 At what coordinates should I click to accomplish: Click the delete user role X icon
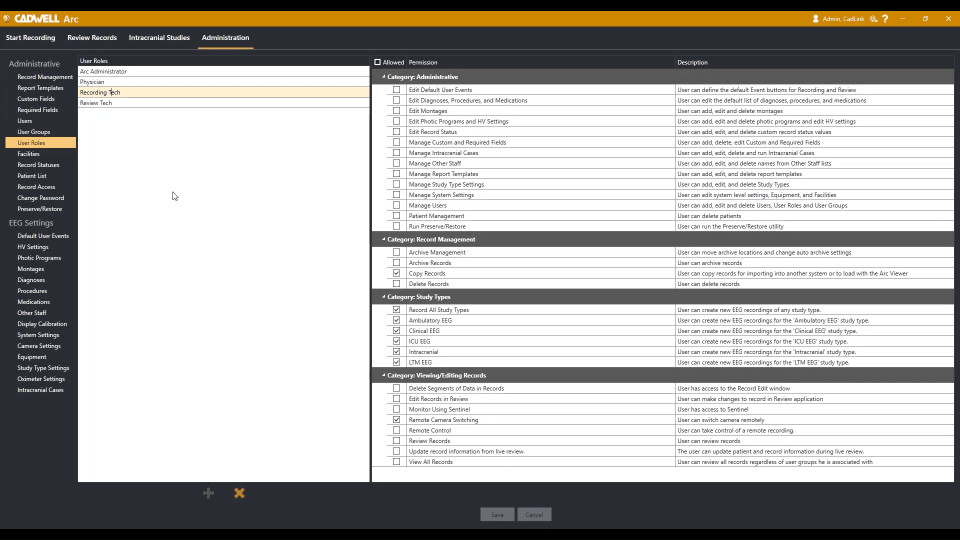coord(239,493)
